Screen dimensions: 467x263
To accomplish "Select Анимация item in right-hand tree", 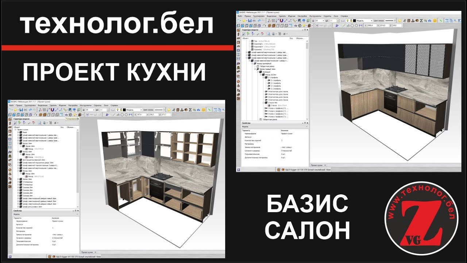I will [x=266, y=72].
